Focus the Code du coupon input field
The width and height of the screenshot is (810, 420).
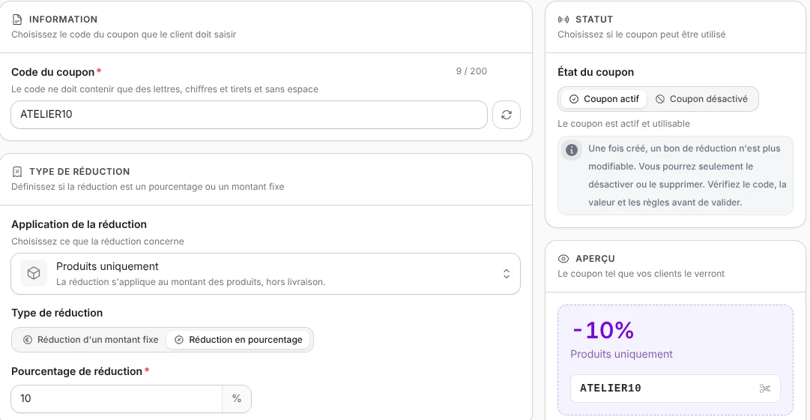249,115
